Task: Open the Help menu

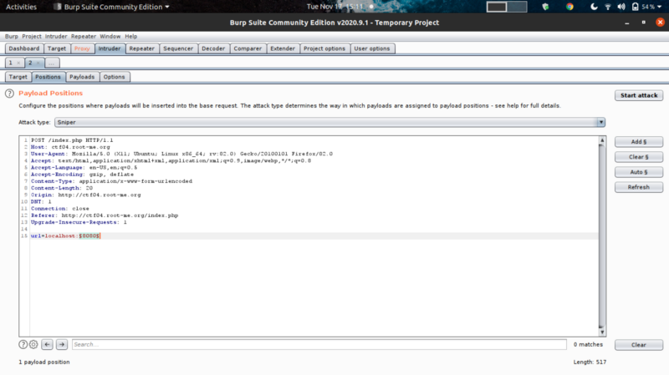Action: click(x=131, y=37)
